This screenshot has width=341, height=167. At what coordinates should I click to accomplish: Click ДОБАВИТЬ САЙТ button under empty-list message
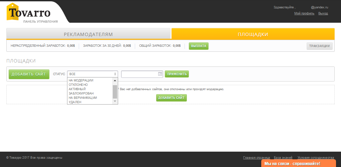(x=172, y=98)
